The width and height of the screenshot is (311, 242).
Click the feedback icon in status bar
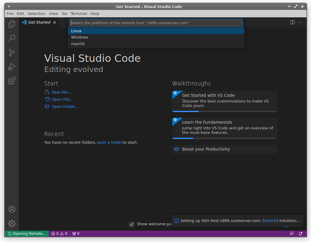292,234
